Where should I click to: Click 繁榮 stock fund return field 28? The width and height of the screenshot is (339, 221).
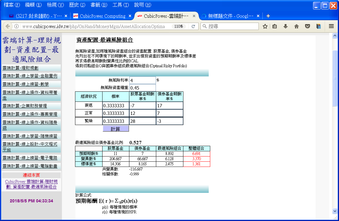142,121
